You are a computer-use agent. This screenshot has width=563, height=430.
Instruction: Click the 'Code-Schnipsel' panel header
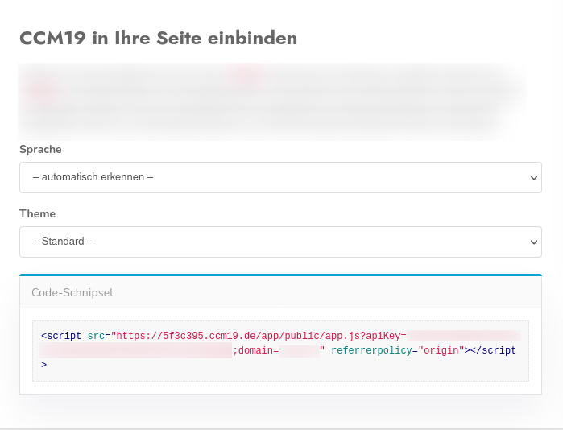coord(280,292)
